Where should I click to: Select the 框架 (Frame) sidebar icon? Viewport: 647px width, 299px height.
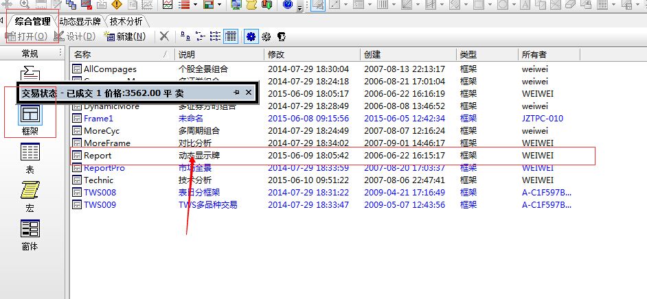coord(30,112)
